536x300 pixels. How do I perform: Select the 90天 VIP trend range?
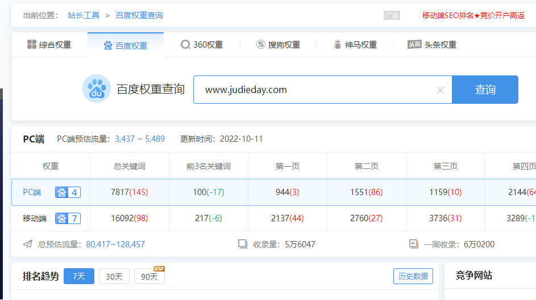click(149, 276)
